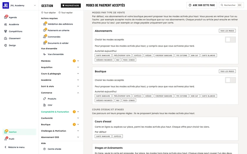The image size is (247, 154).
Task: Expand the Acquisition section
Action: tap(78, 67)
